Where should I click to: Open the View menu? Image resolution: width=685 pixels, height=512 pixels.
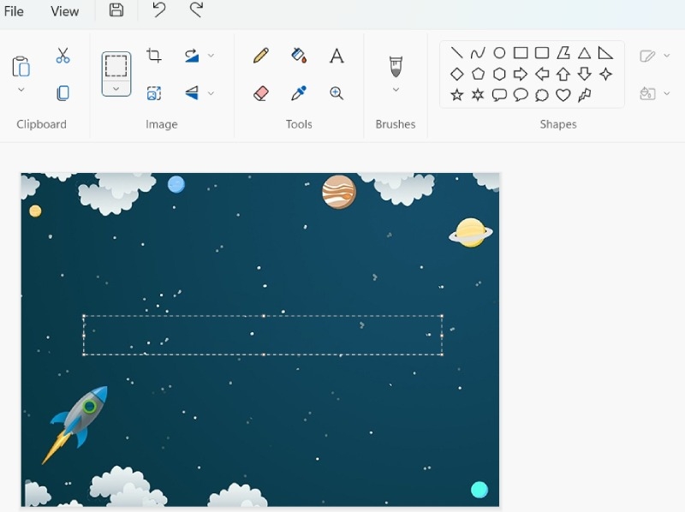click(x=65, y=11)
